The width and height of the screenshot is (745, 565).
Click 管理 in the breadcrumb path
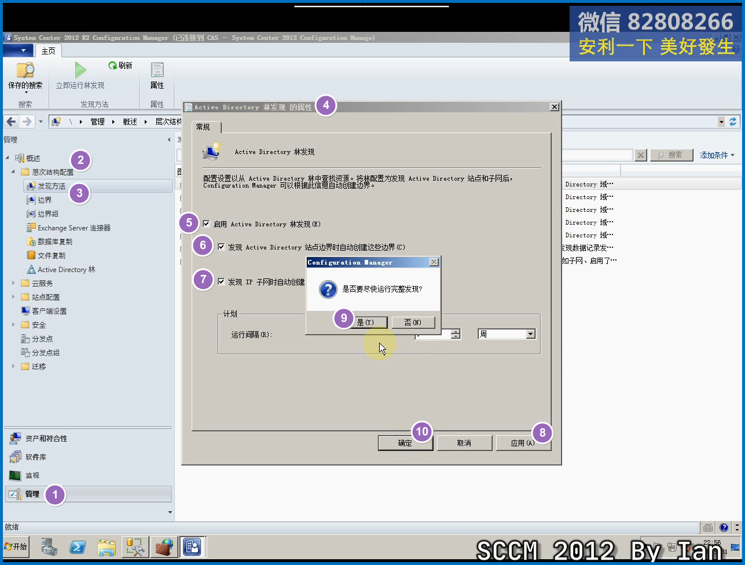[97, 122]
